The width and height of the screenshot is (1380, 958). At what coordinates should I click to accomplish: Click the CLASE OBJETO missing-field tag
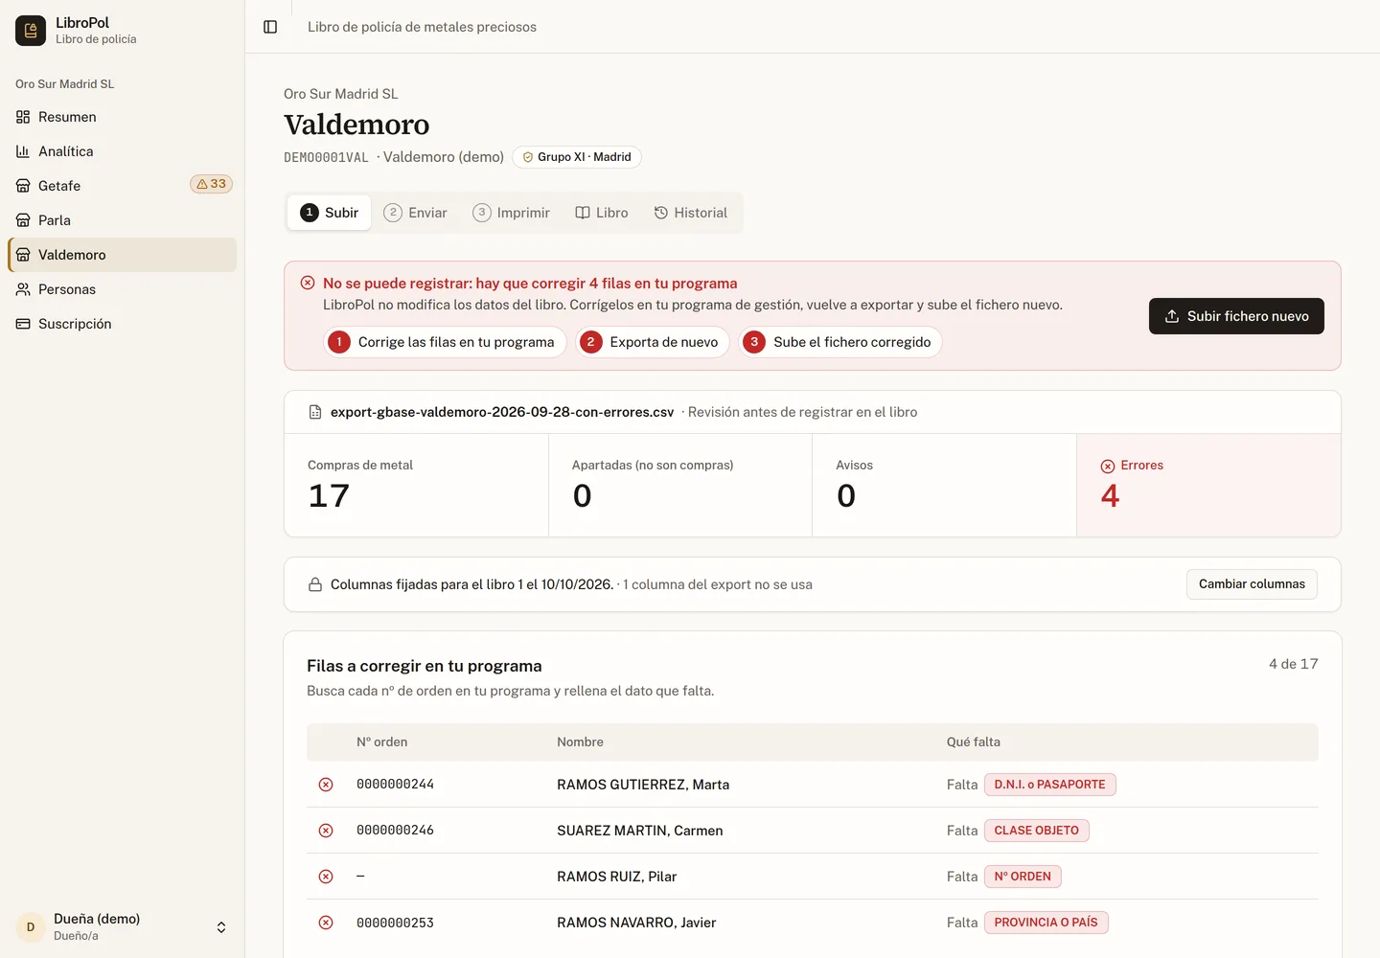pos(1036,831)
